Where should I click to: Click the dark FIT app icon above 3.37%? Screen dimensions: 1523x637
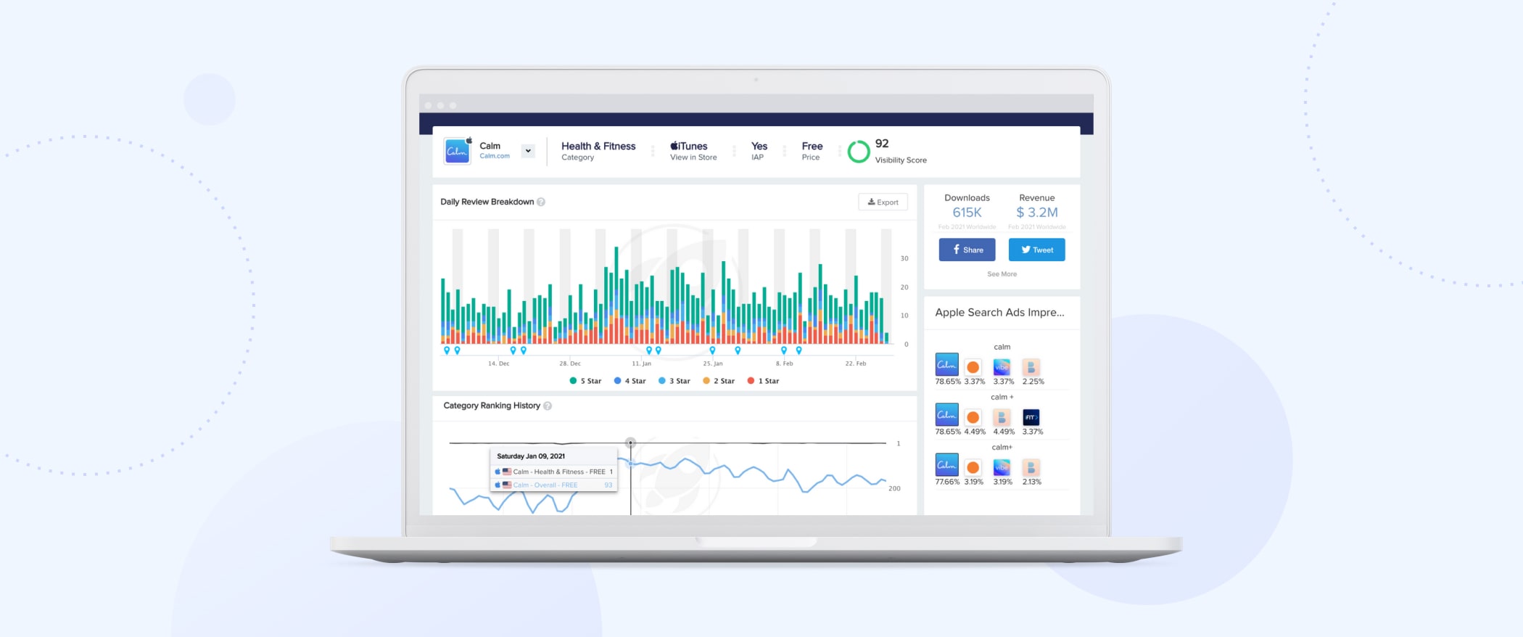(1031, 417)
